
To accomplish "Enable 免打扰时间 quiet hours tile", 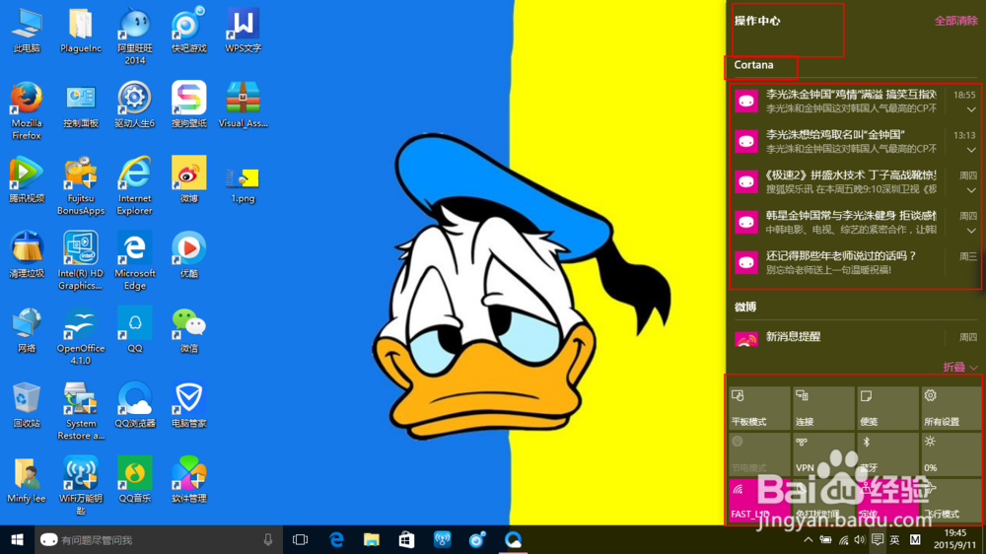I will point(823,500).
